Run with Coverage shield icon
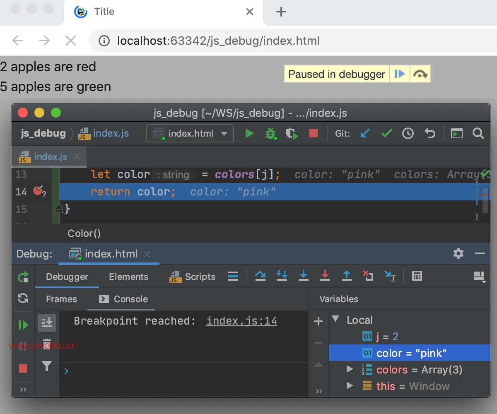 pos(292,133)
